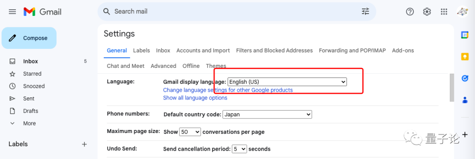475x159 pixels.
Task: Open Gmail display language dropdown
Action: [x=287, y=82]
